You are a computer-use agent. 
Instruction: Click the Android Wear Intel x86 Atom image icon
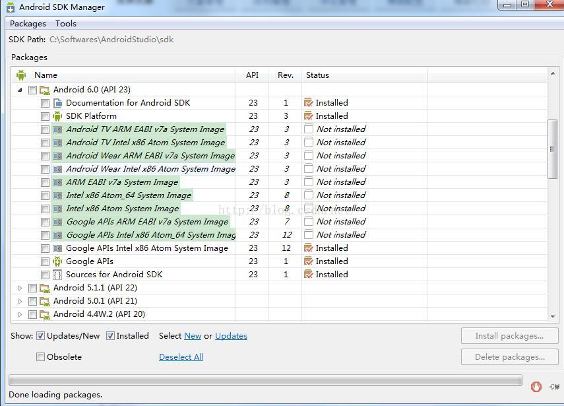pos(57,169)
